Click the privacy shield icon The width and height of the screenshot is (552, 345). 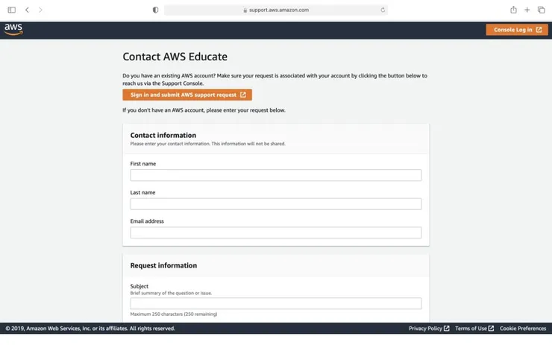(155, 10)
